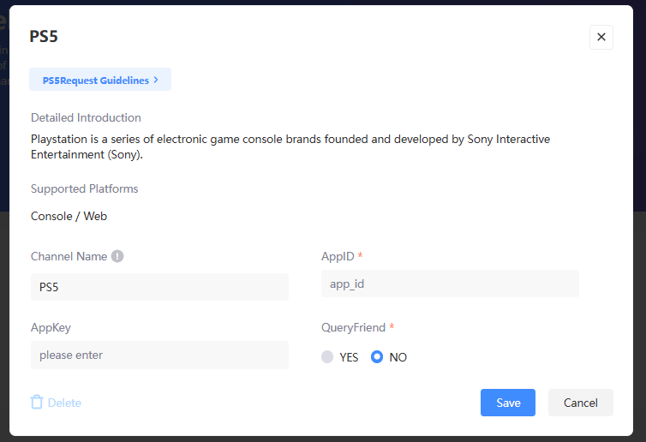Click the PS5 dialog title
The image size is (646, 442).
(x=44, y=36)
